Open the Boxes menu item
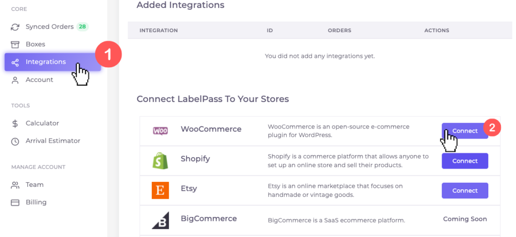This screenshot has height=237, width=516. 35,44
